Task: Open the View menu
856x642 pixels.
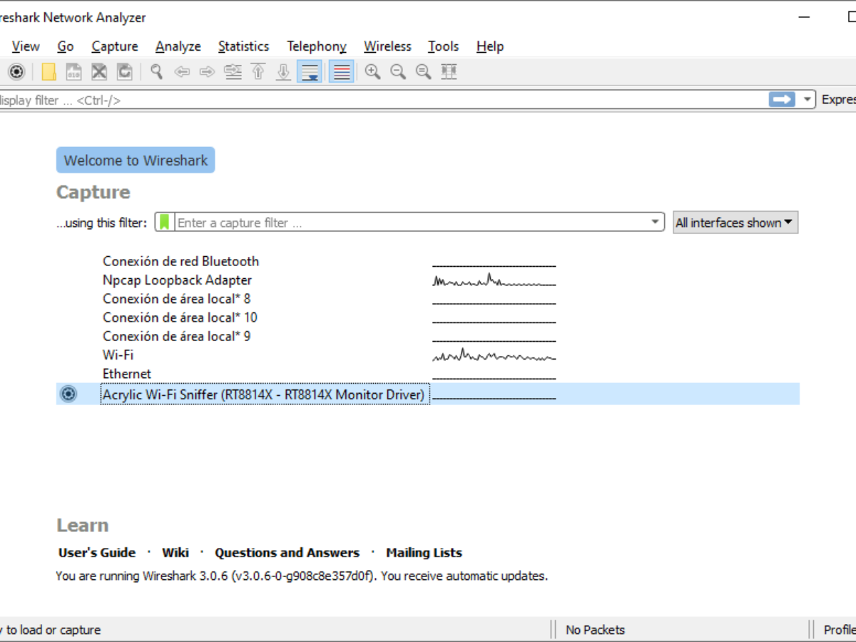Action: point(26,46)
